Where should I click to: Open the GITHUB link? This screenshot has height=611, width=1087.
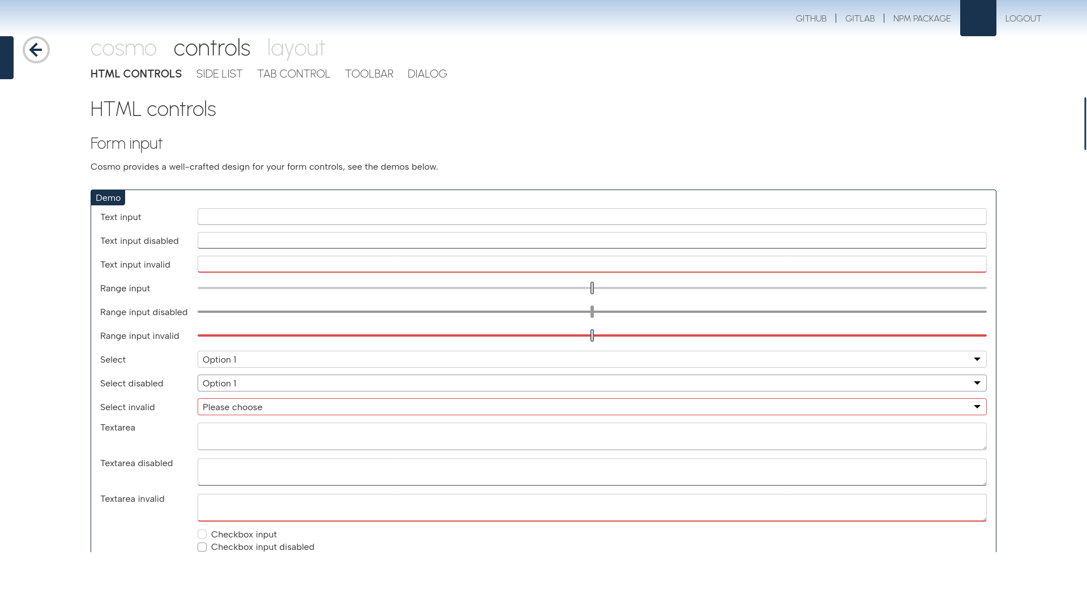(811, 18)
